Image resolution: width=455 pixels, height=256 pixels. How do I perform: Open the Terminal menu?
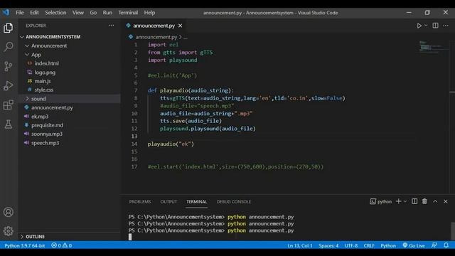click(128, 13)
